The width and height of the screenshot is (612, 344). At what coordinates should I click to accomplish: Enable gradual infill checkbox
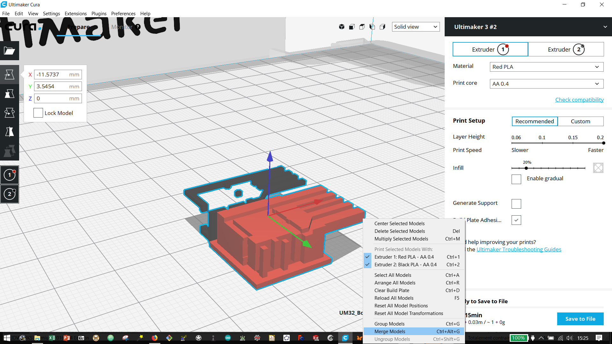click(516, 179)
